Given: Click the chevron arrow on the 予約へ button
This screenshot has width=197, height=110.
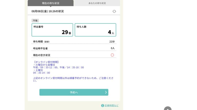Looking at the screenshot, I should pyautogui.click(x=106, y=92).
